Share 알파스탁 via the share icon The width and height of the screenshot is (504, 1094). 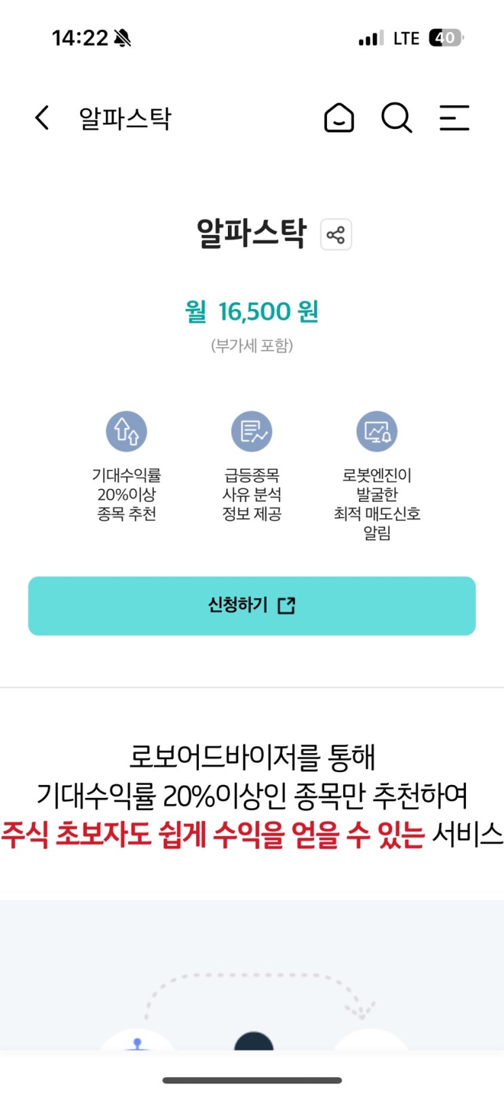(x=336, y=235)
